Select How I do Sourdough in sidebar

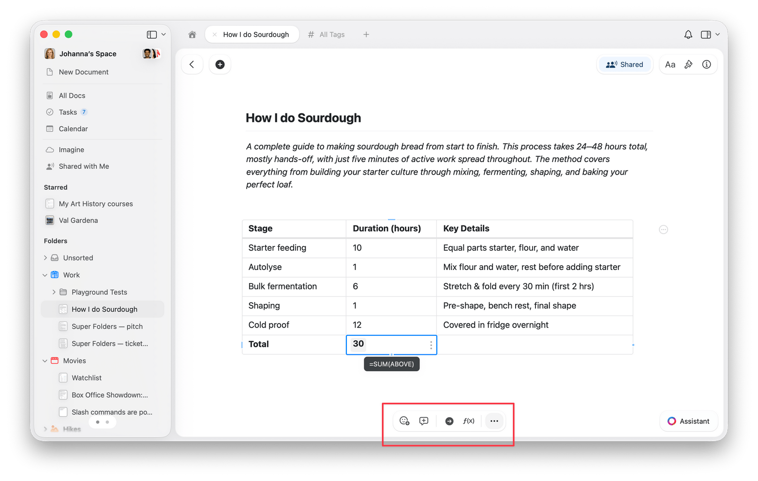click(x=103, y=309)
